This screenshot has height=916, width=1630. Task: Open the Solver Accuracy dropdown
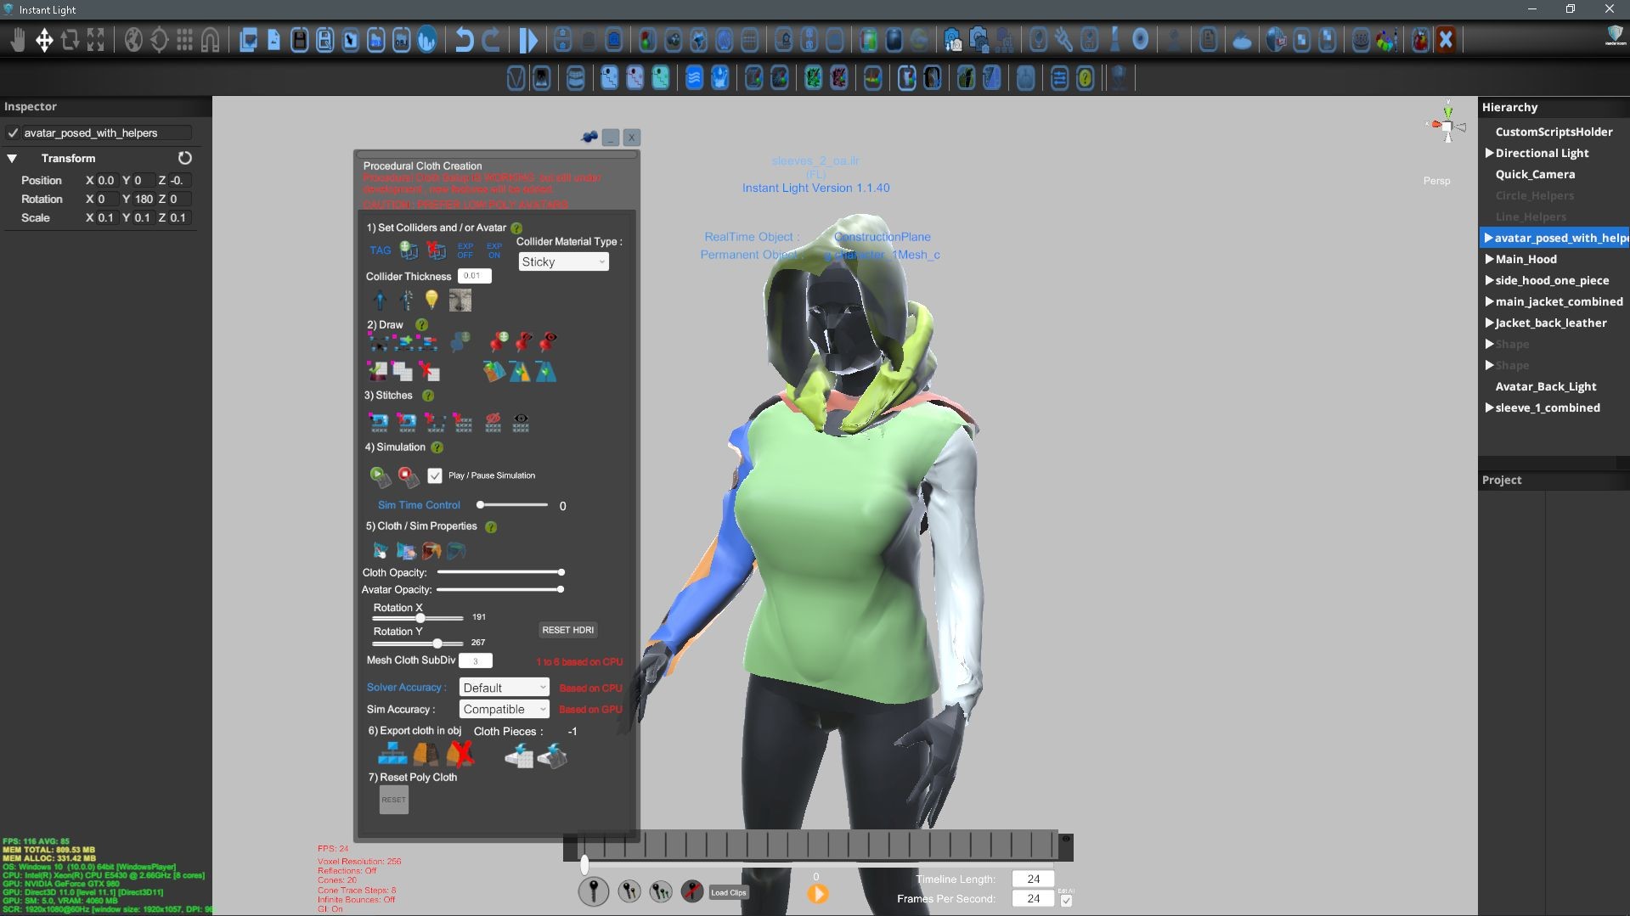pyautogui.click(x=504, y=687)
